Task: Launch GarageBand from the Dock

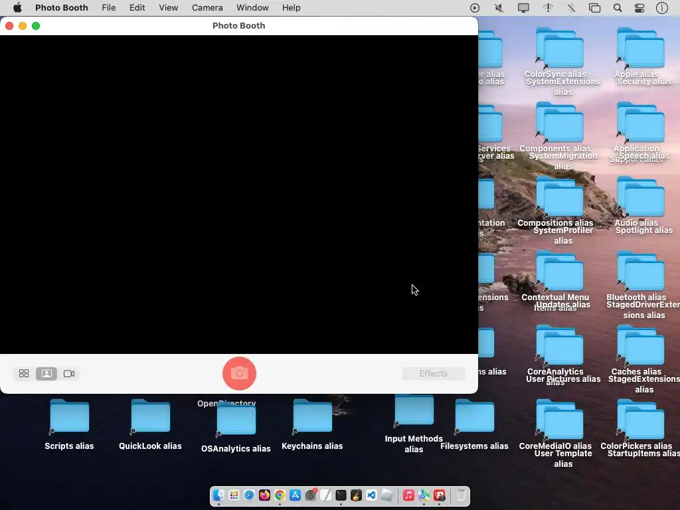Action: [356, 495]
